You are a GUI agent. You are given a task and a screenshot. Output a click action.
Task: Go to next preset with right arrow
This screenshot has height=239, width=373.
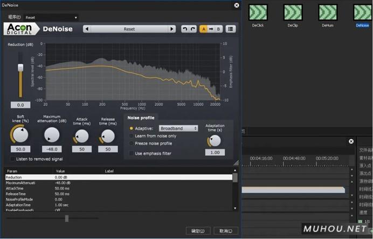pyautogui.click(x=172, y=29)
